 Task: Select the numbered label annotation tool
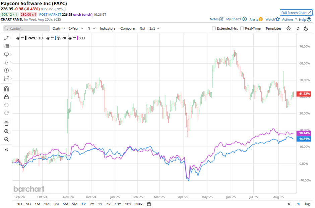click(x=6, y=70)
